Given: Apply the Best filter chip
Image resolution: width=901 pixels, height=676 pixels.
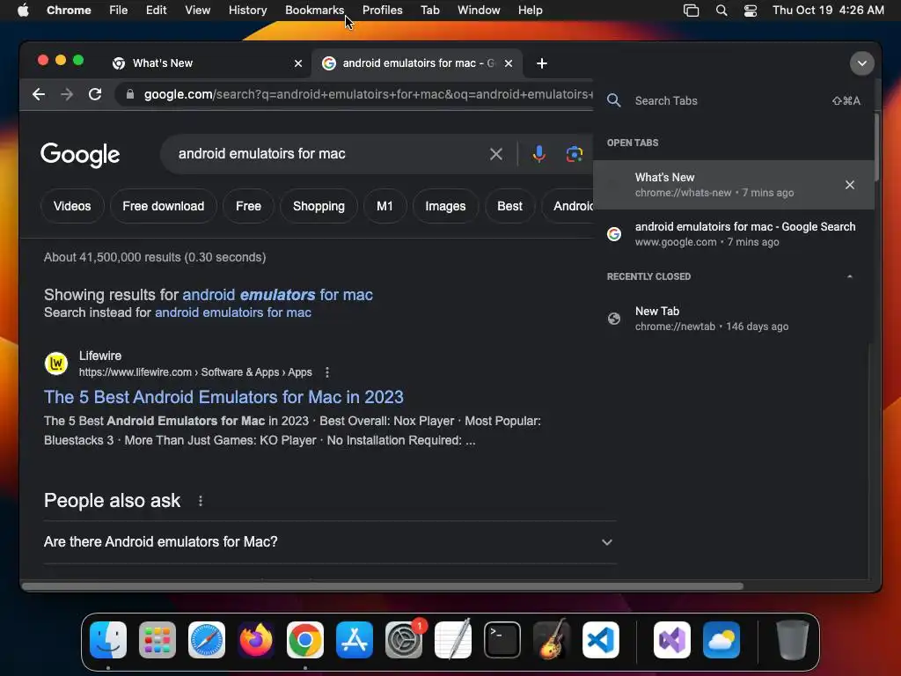Looking at the screenshot, I should click(x=509, y=206).
